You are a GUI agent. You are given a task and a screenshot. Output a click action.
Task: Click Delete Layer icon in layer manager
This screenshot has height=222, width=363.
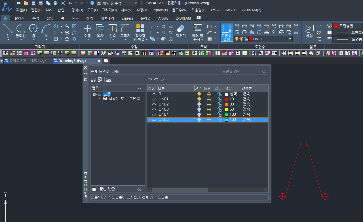tap(156, 80)
